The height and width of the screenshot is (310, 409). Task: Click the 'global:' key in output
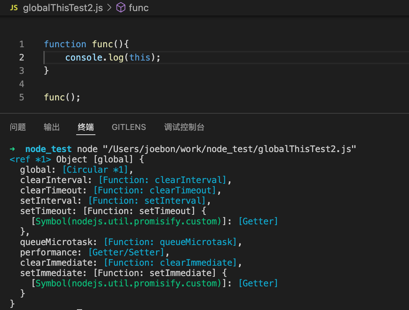pos(38,170)
